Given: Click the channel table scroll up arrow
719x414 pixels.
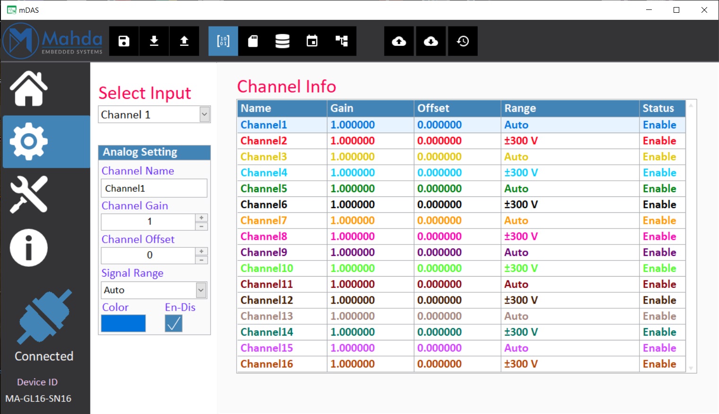Looking at the screenshot, I should 691,105.
